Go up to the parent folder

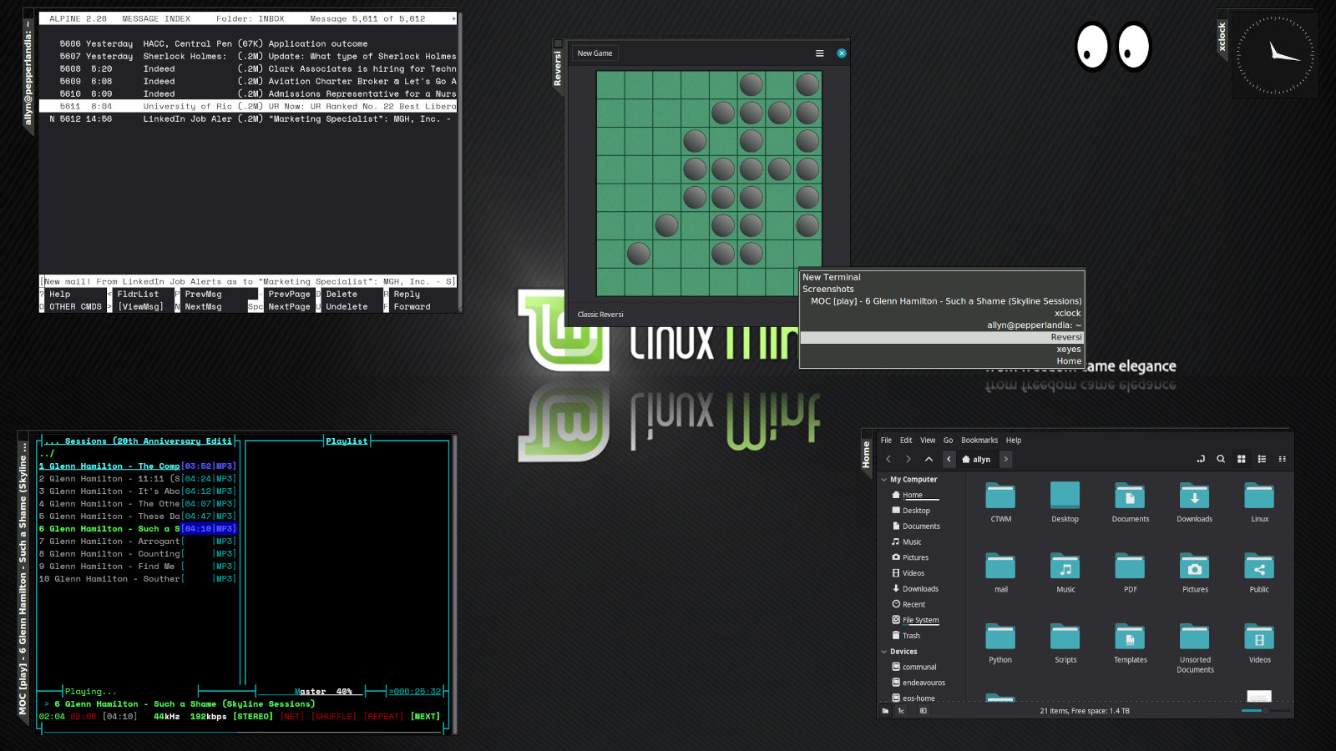pyautogui.click(x=929, y=459)
